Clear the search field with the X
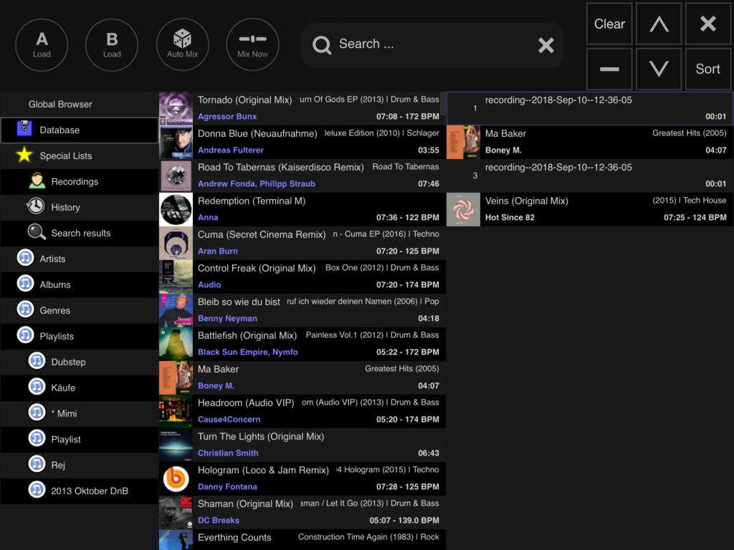Screen dimensions: 734x550 (x=545, y=45)
